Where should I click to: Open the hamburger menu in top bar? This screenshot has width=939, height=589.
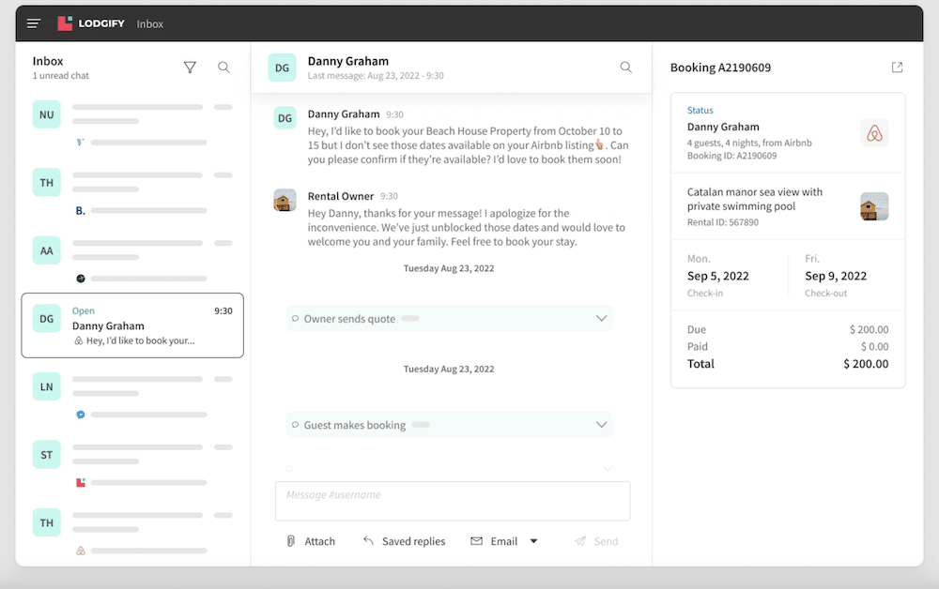pyautogui.click(x=34, y=23)
